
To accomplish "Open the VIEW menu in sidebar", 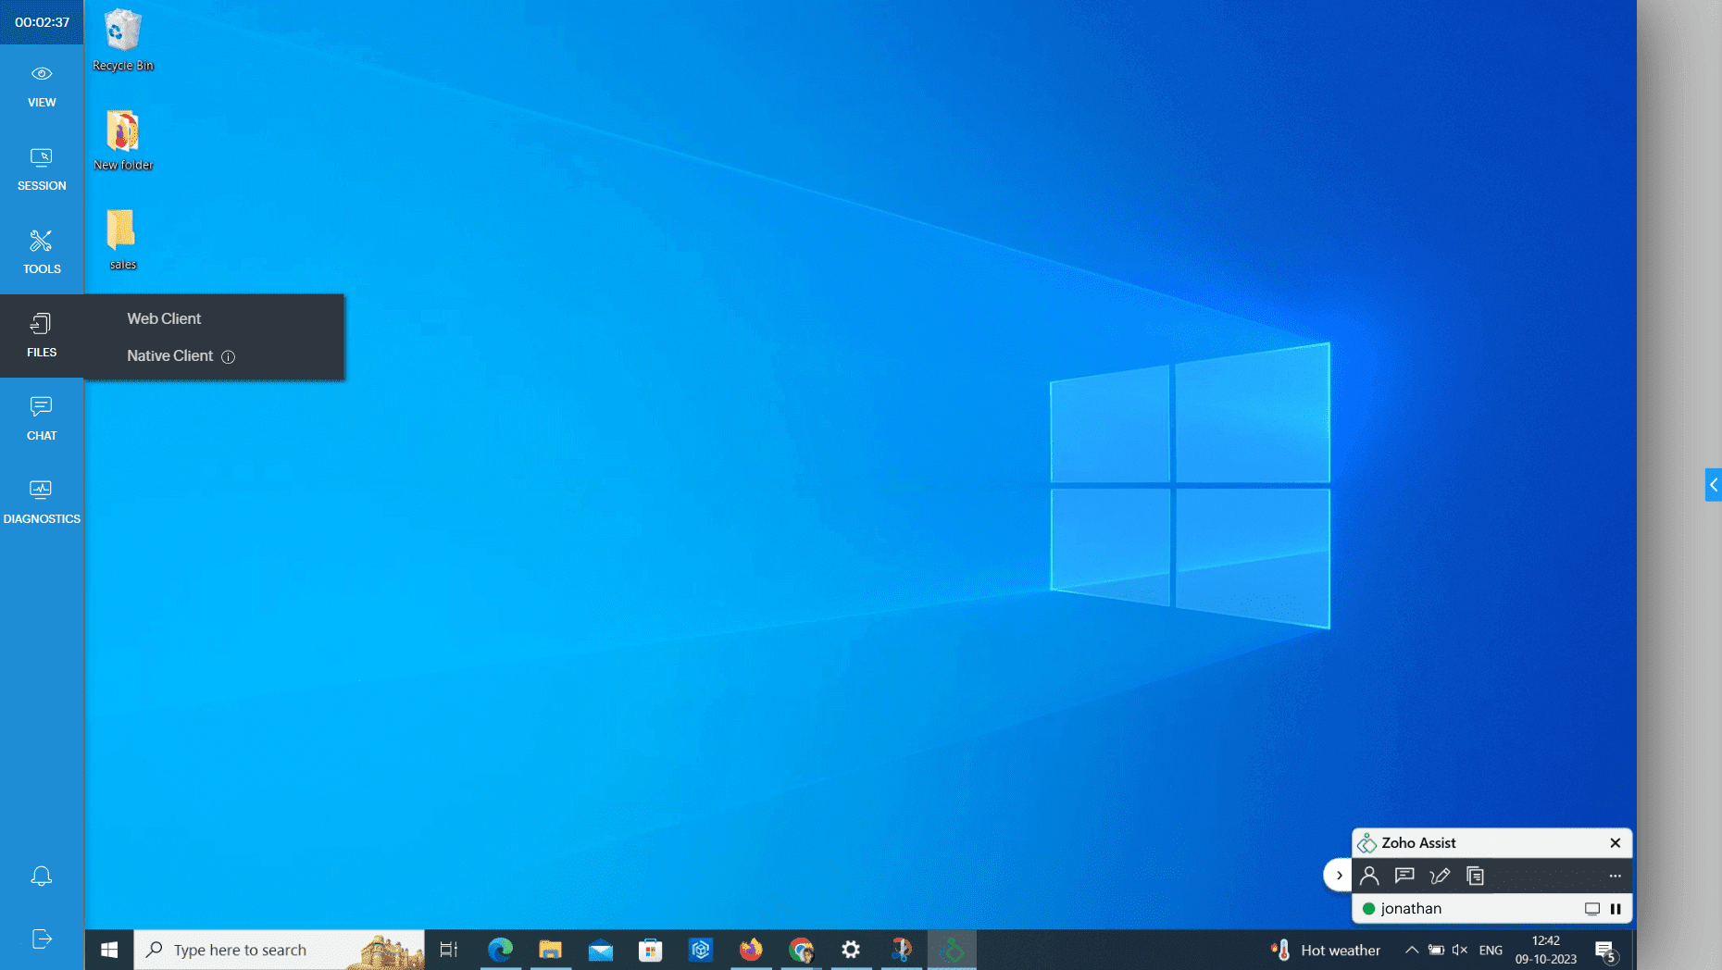I will pos(42,86).
